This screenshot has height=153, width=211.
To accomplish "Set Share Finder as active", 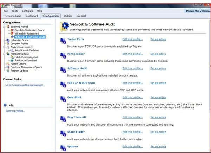I will (x=158, y=132).
